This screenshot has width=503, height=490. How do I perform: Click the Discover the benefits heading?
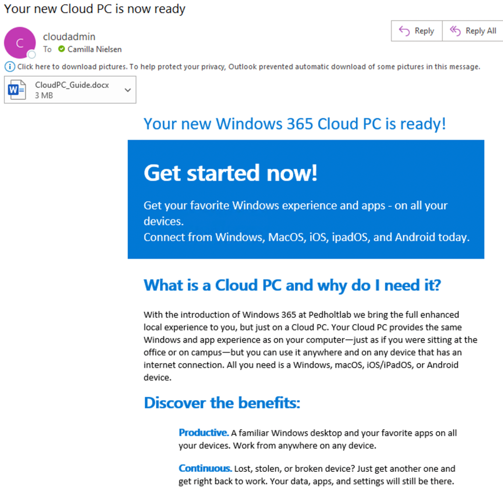click(x=222, y=403)
